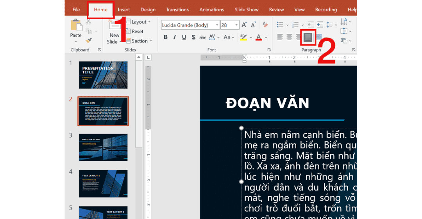Toggle Italic formatting
422x219 pixels.
[x=175, y=37]
